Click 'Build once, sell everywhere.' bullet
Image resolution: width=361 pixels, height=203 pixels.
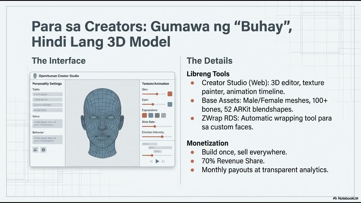(x=244, y=152)
